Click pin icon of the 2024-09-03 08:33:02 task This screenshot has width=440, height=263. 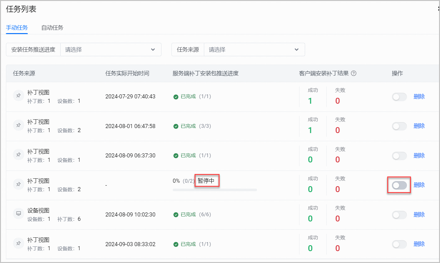pyautogui.click(x=18, y=243)
